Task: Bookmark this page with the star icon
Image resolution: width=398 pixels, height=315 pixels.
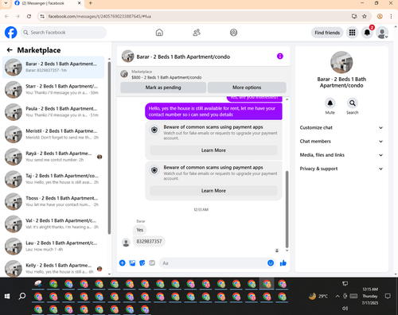Action: [365, 17]
